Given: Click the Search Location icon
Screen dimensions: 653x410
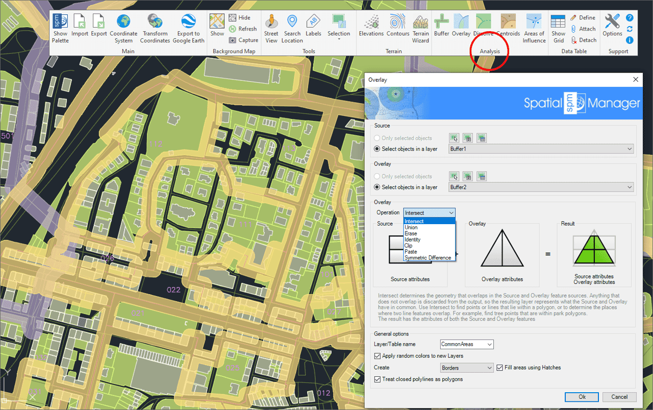Looking at the screenshot, I should [x=292, y=22].
